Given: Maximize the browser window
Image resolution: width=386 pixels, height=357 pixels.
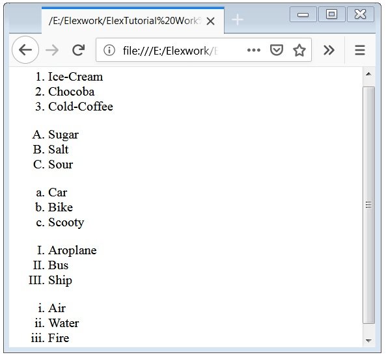Looking at the screenshot, I should coord(331,14).
